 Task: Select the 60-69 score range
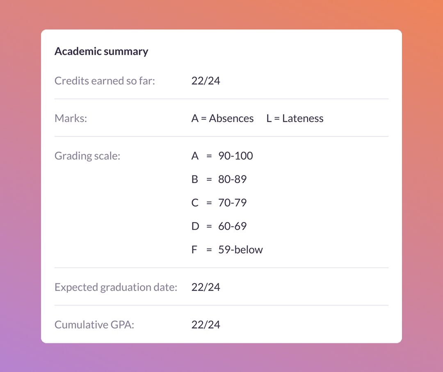pos(232,226)
